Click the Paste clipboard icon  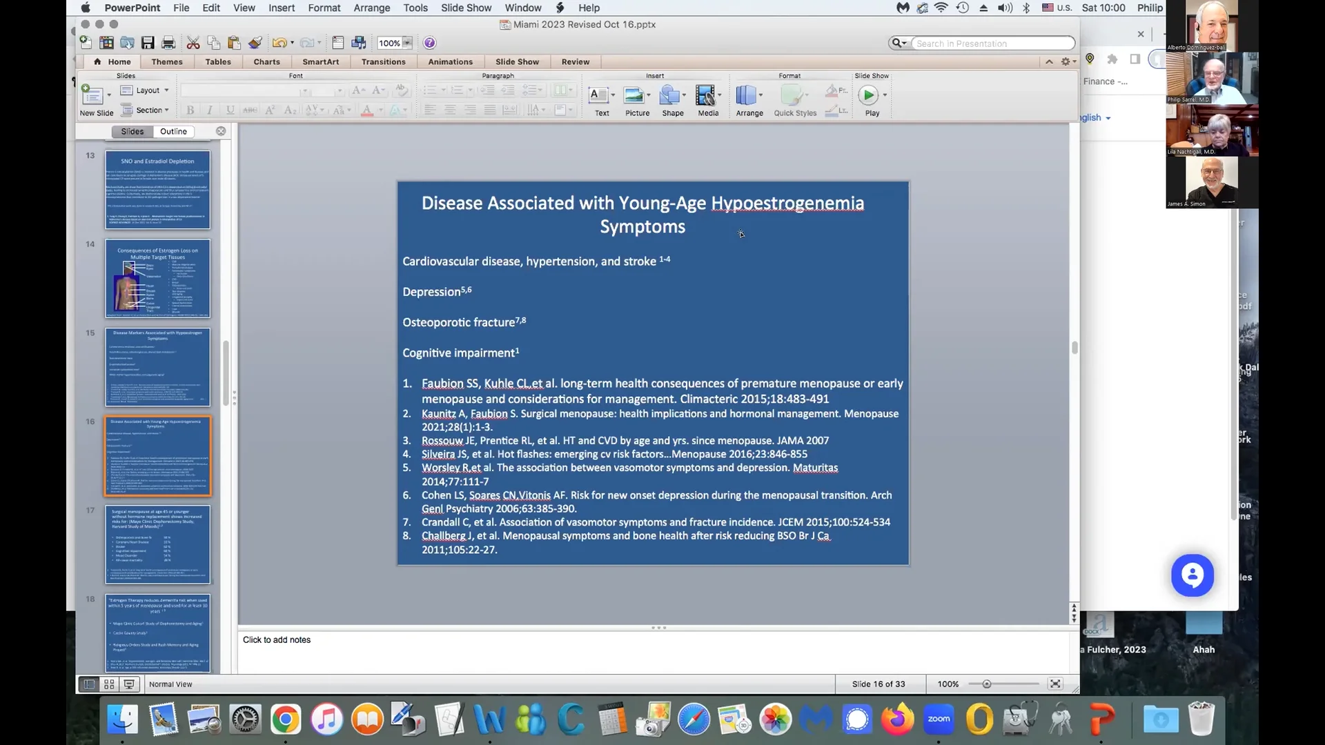tap(234, 43)
